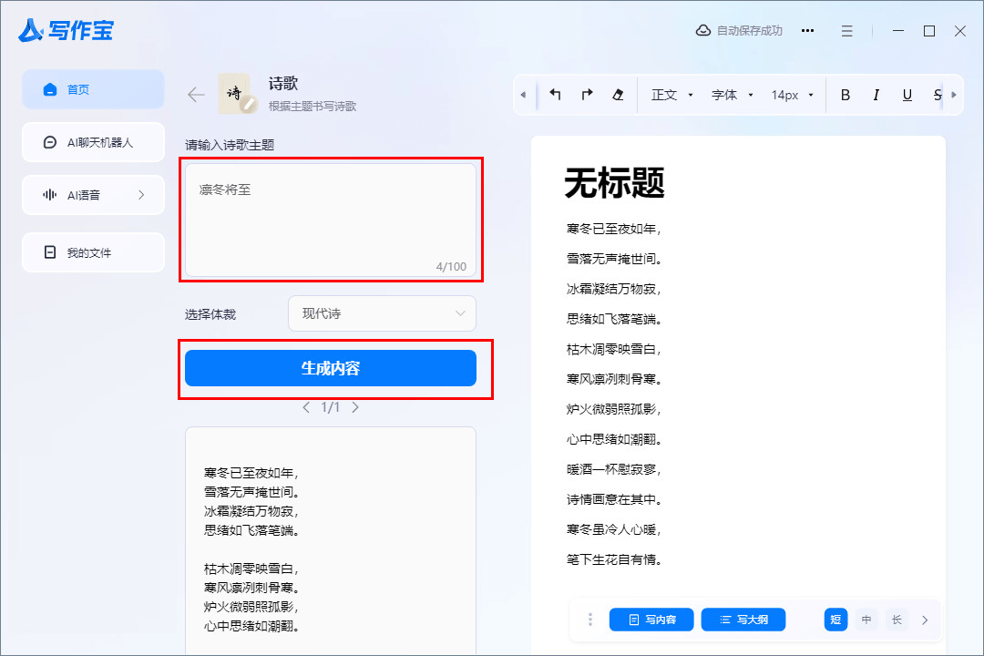Open the 正文 paragraph style dropdown

pyautogui.click(x=672, y=95)
